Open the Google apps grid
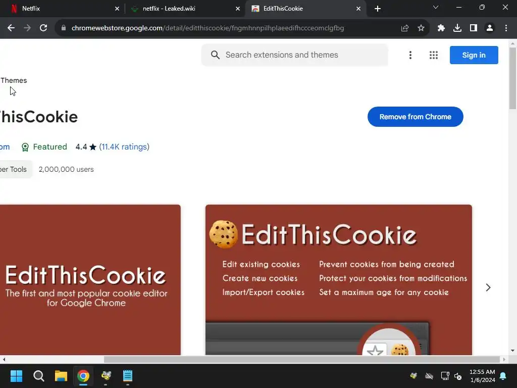 pos(434,55)
